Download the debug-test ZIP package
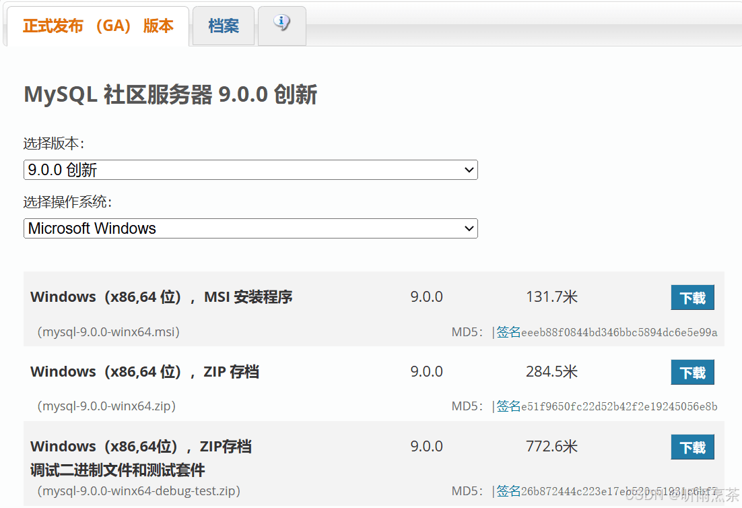This screenshot has width=742, height=508. tap(692, 447)
